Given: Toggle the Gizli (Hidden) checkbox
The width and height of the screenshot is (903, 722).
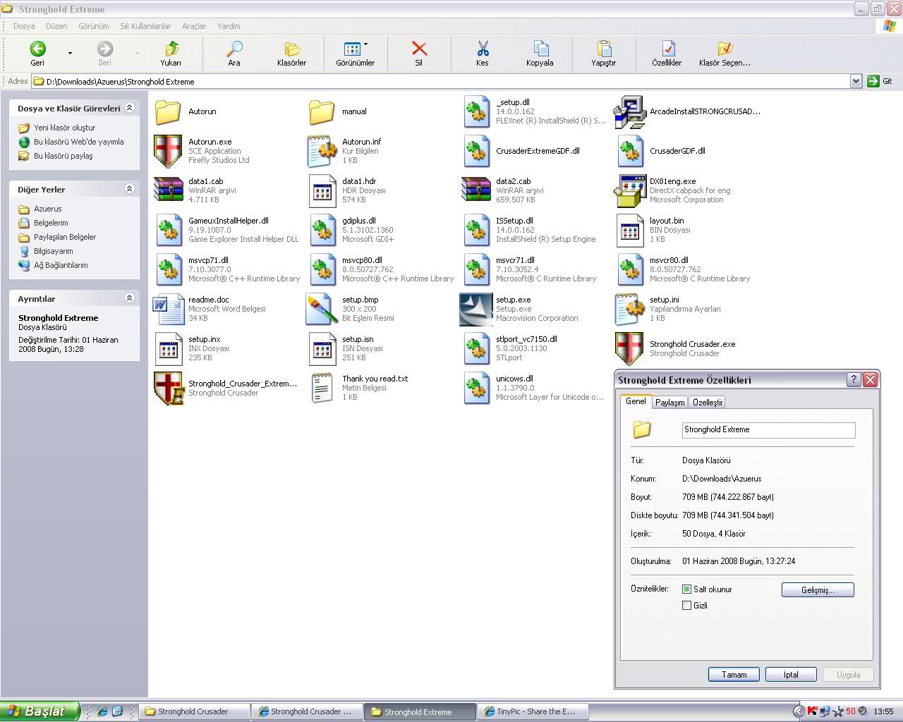Looking at the screenshot, I should [686, 605].
